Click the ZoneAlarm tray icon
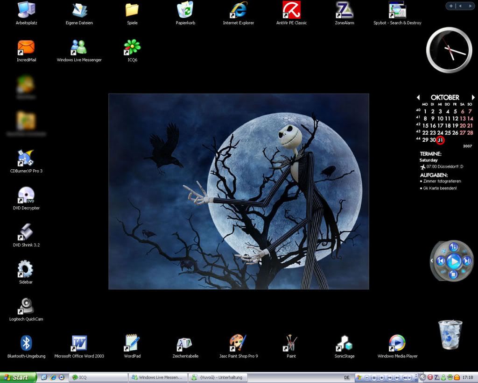Image resolution: width=478 pixels, height=383 pixels. 436,377
